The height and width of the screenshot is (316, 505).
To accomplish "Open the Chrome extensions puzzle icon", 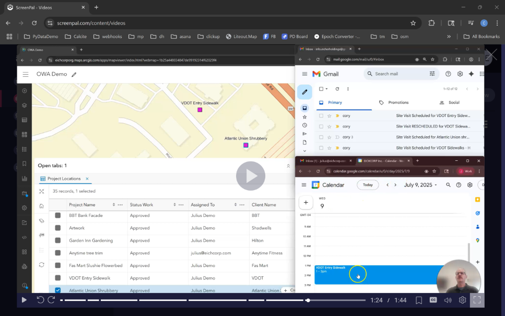I will point(431,23).
